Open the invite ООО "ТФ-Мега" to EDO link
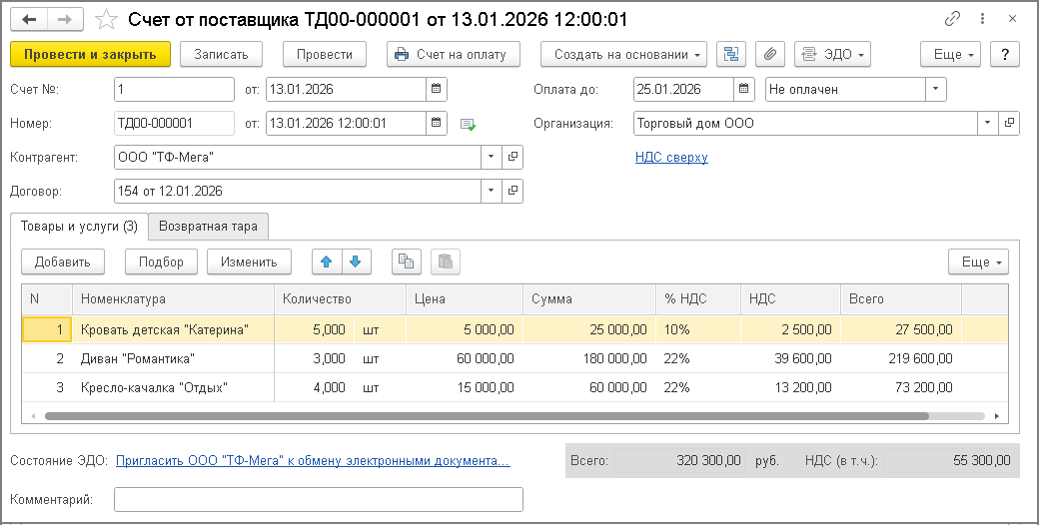Screen dimensions: 1039x525 tap(313, 461)
